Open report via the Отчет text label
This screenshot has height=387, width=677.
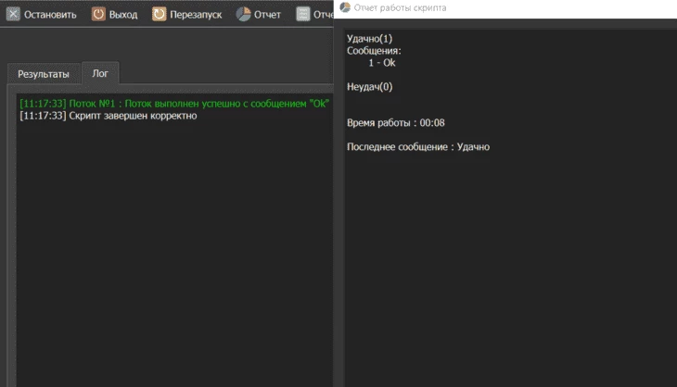267,15
